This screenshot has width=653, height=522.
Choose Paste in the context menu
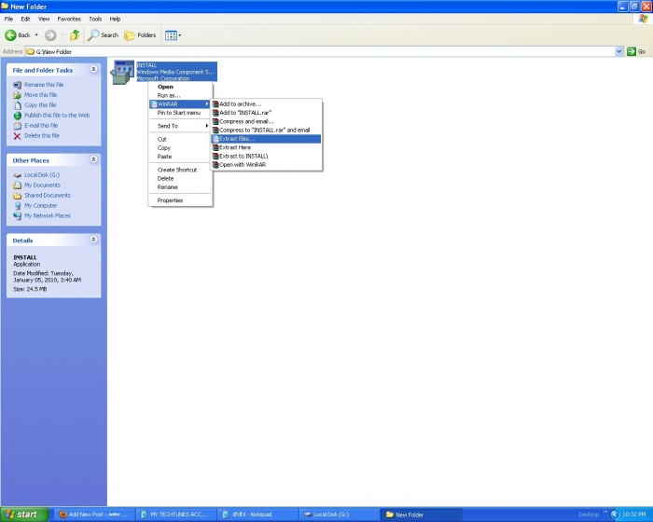(180, 157)
